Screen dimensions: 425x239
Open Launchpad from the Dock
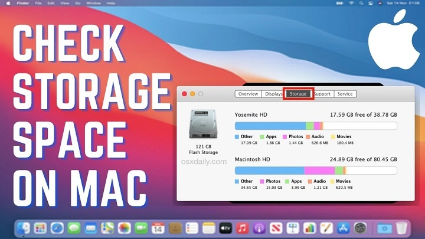tap(41, 228)
